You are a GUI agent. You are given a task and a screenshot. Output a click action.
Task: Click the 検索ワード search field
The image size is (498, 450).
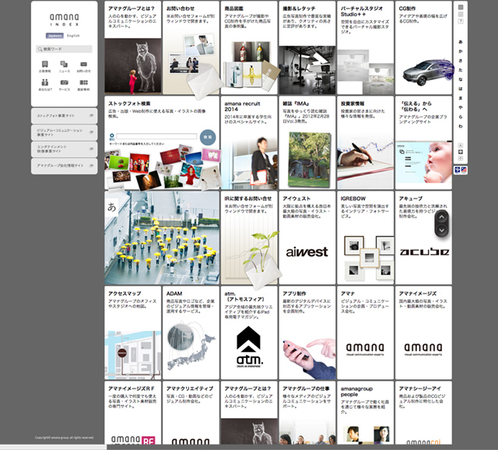point(64,49)
